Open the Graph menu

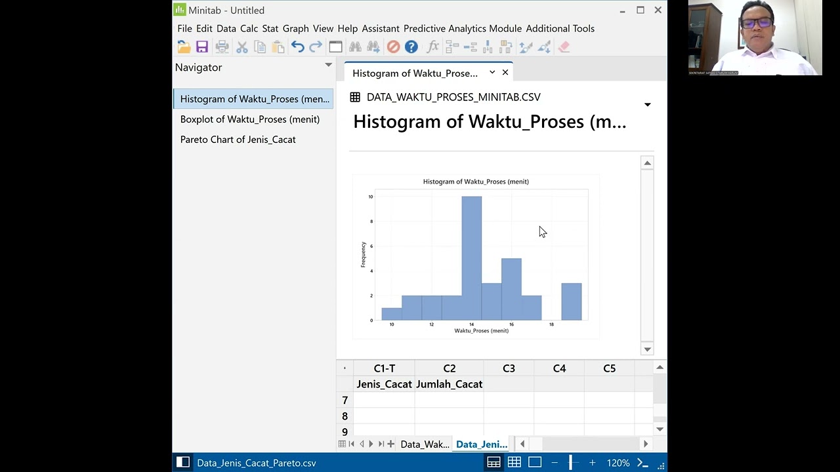tap(296, 29)
